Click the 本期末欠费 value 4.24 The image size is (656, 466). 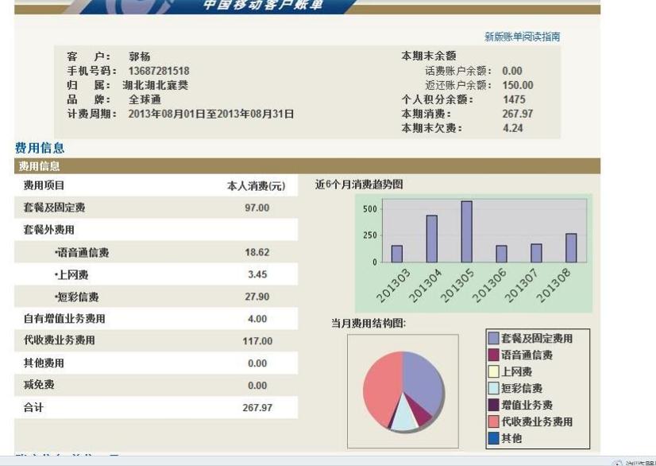pos(512,128)
